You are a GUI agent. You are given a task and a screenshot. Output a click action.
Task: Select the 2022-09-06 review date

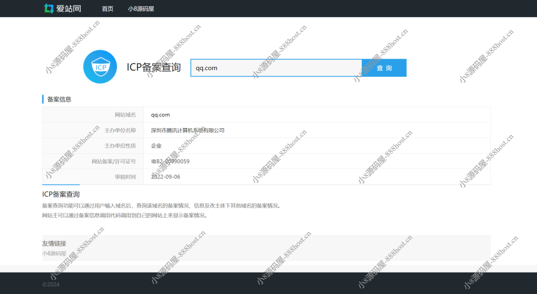(165, 176)
